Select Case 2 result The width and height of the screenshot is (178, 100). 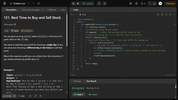click(x=93, y=95)
